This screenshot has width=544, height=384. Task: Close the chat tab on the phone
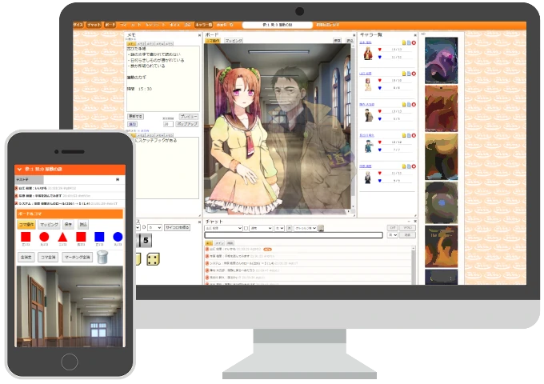(x=118, y=180)
